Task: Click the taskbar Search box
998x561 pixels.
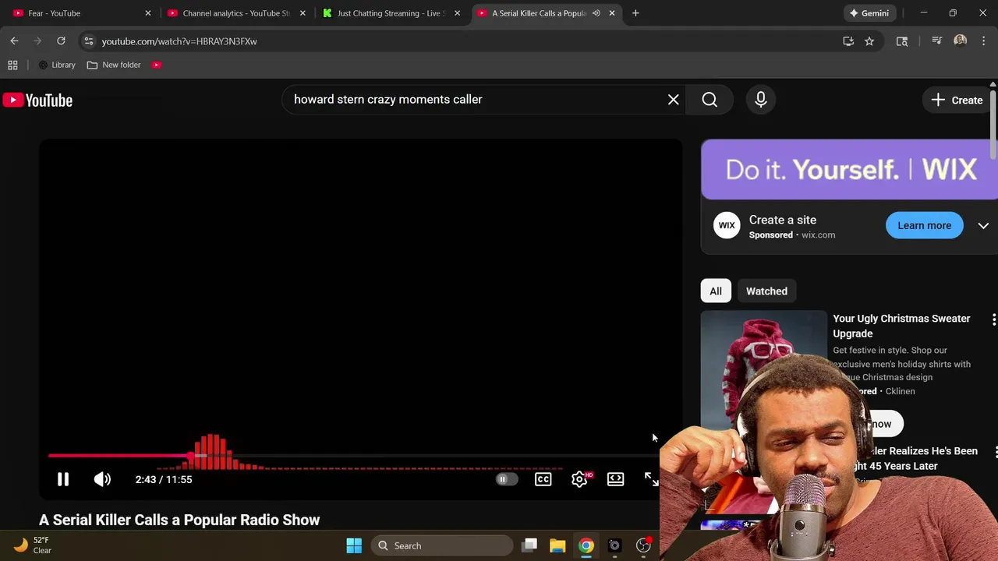Action: tap(442, 545)
